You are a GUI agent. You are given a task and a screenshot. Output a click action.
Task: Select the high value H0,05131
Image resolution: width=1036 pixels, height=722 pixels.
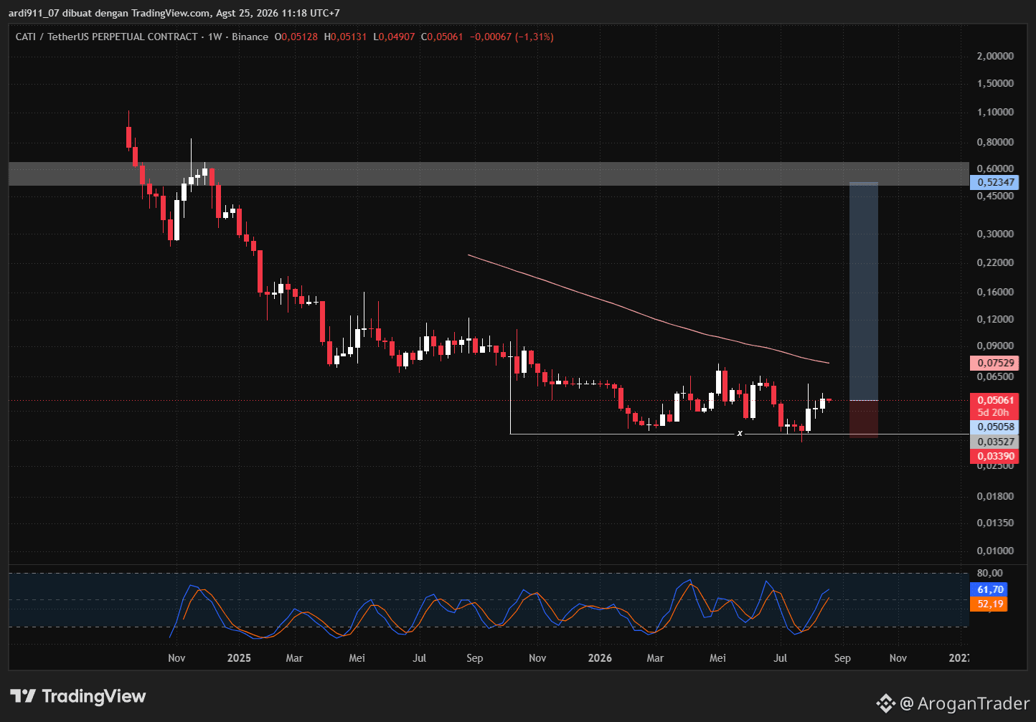(346, 37)
